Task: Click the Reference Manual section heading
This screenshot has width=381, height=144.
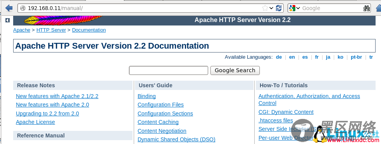Action: [x=41, y=136]
